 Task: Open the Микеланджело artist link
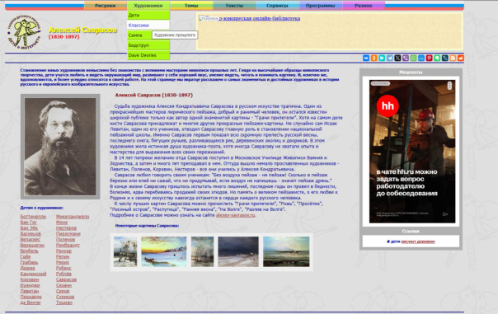coord(73,217)
